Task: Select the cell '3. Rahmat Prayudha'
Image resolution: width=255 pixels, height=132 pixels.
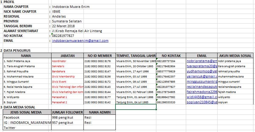Action: tap(27, 71)
